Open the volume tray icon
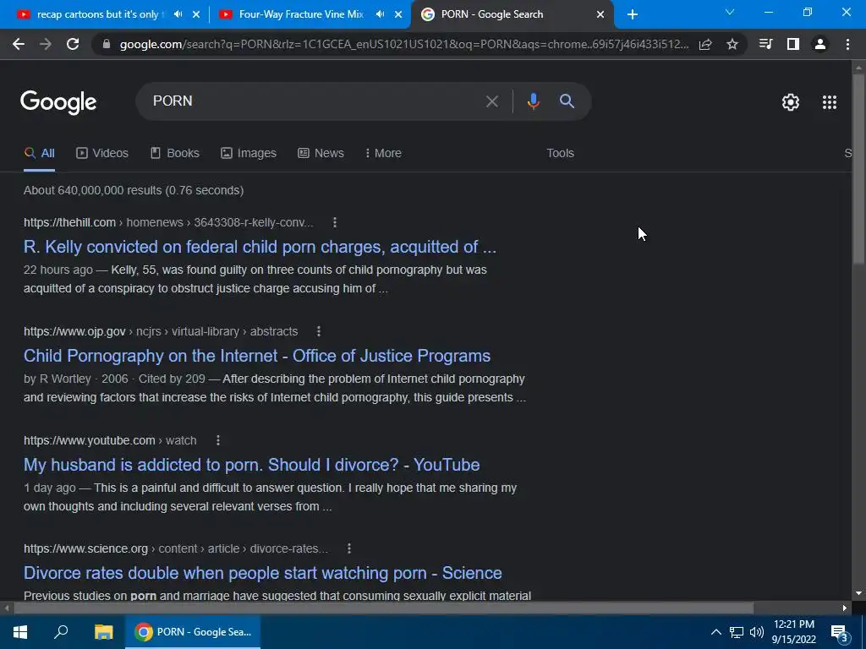866x649 pixels. (757, 632)
